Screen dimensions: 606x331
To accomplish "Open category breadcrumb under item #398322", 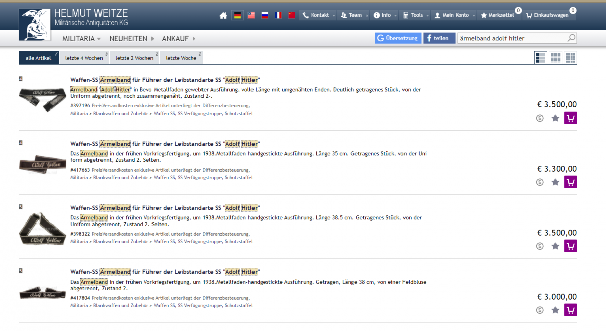I will 162,242.
